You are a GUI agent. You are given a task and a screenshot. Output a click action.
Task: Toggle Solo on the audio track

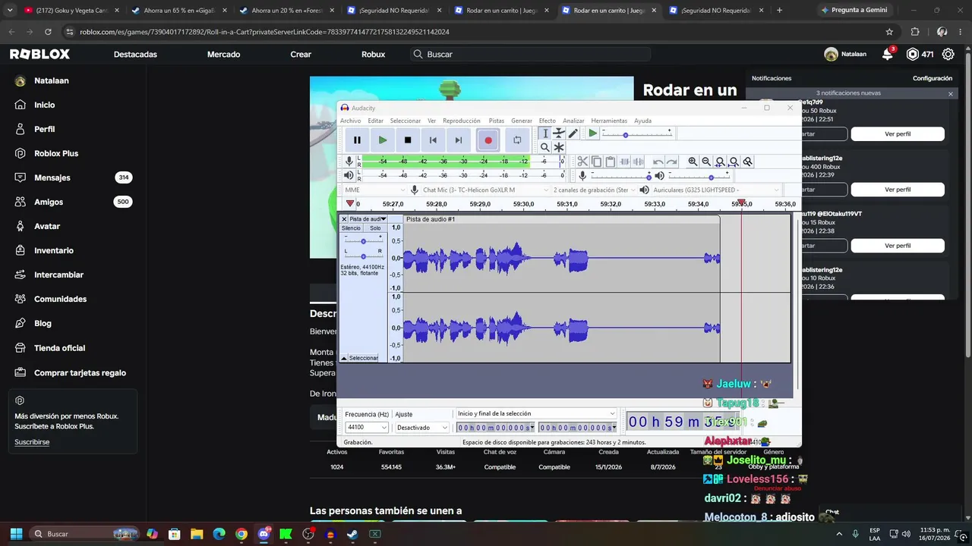[x=375, y=228]
